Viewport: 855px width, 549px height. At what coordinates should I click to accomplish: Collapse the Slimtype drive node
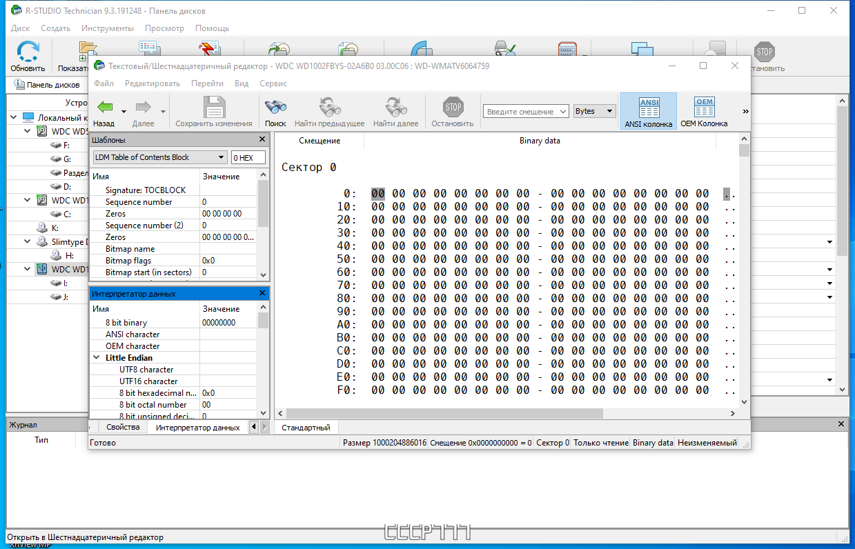[x=27, y=242]
